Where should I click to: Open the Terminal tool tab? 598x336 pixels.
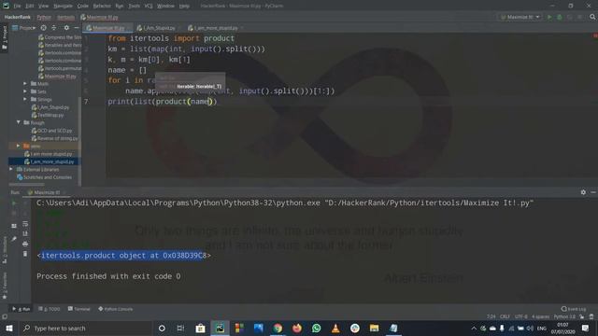pos(78,309)
